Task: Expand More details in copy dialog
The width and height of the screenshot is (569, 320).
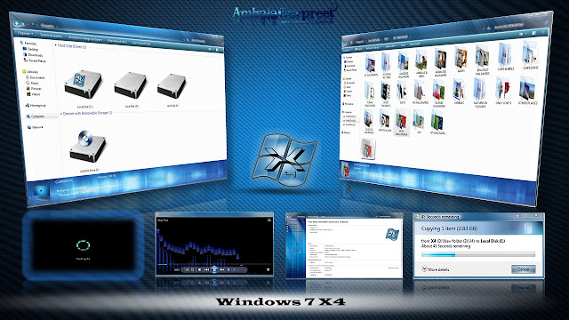Action: click(x=435, y=269)
